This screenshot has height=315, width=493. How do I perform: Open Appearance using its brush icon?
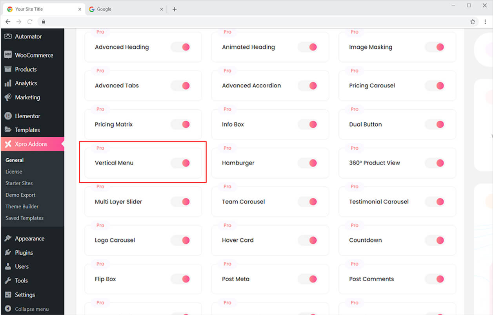[8, 238]
